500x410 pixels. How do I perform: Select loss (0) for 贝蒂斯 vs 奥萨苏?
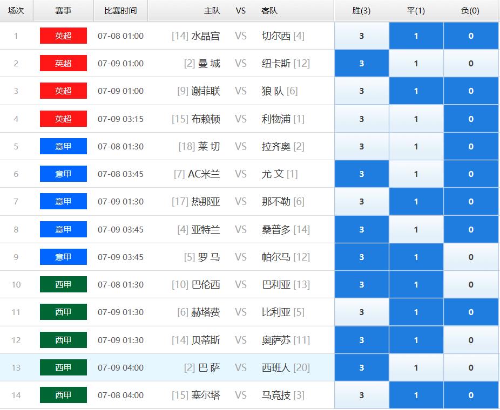click(471, 340)
